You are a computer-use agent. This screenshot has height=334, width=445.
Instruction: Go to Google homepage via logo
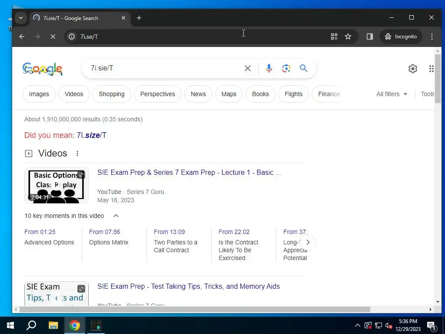[43, 69]
